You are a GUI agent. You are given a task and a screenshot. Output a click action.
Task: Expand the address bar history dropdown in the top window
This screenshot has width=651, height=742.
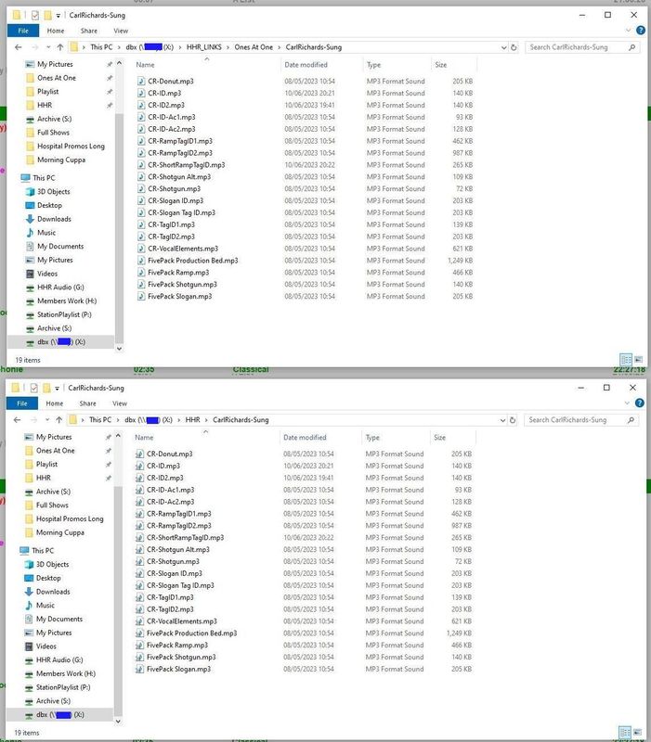click(x=503, y=47)
